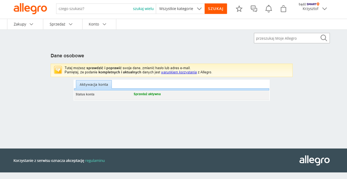Viewport: 347px width, 179px height.
Task: Click the Dane osobowe heading
Action: (67, 56)
